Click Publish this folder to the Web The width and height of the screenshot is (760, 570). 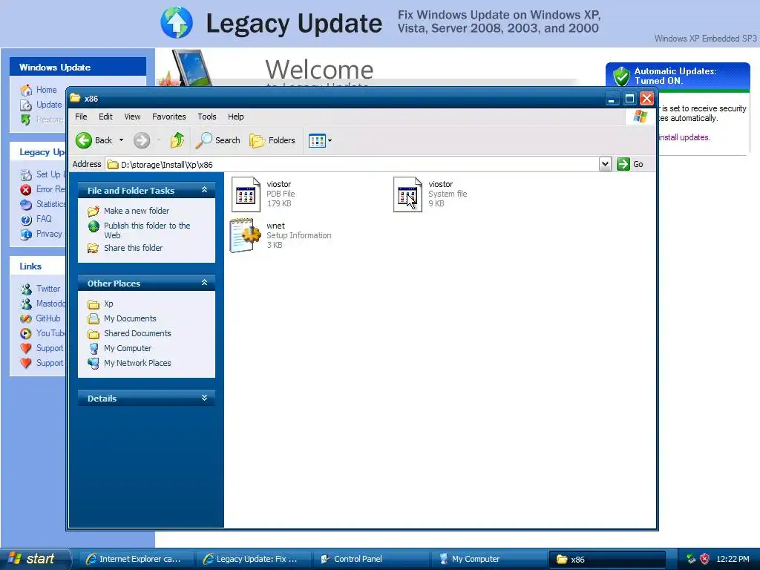click(147, 230)
